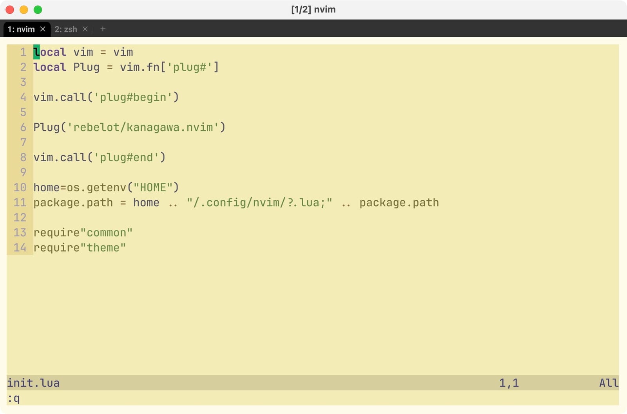The width and height of the screenshot is (627, 414).
Task: Select the active '1: nvim' tab
Action: [22, 29]
